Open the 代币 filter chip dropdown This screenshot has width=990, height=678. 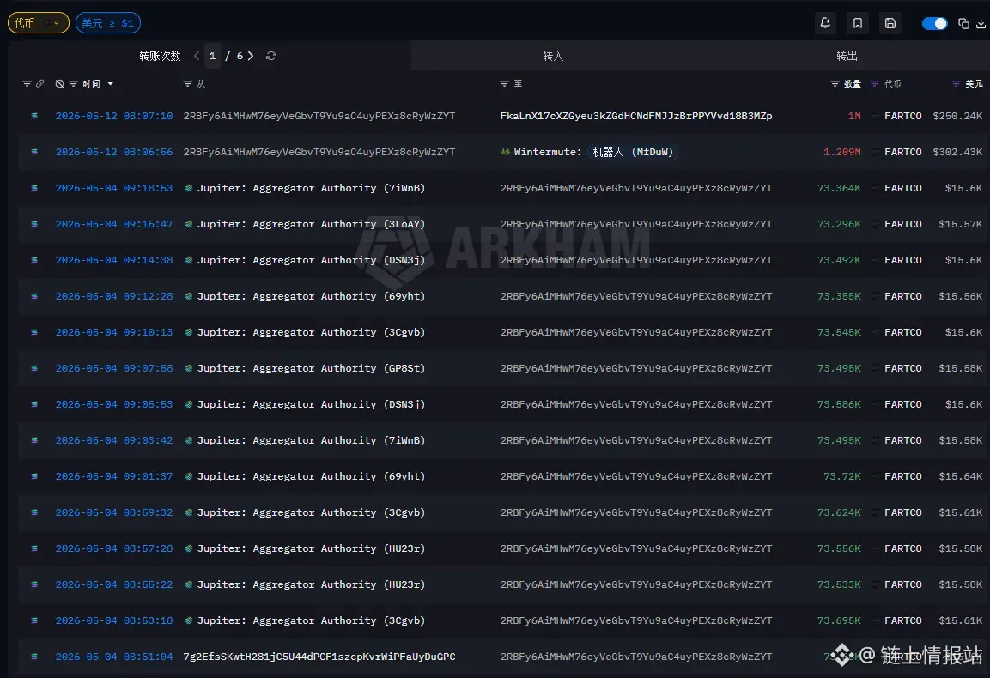[x=38, y=23]
